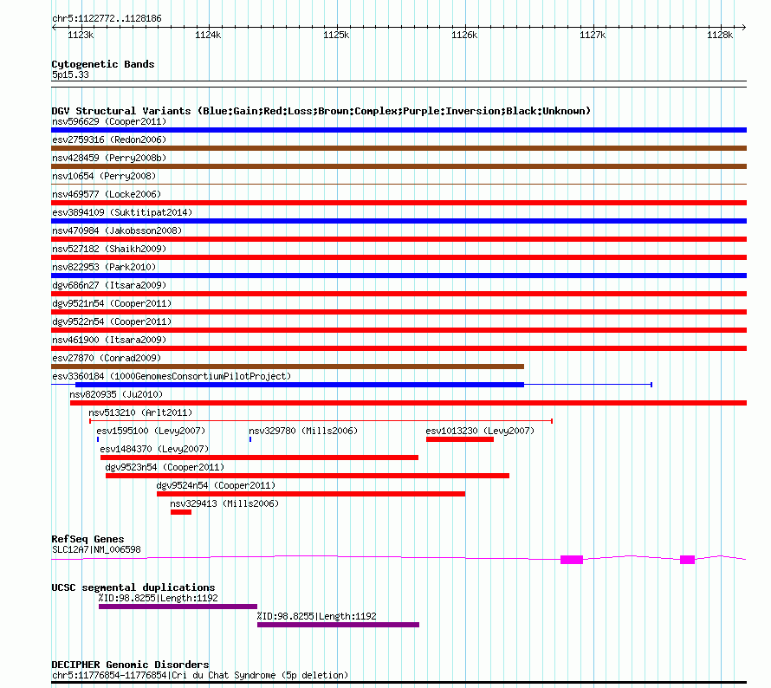
Task: Select first SLC12A7 exon magenta block
Action: click(572, 560)
